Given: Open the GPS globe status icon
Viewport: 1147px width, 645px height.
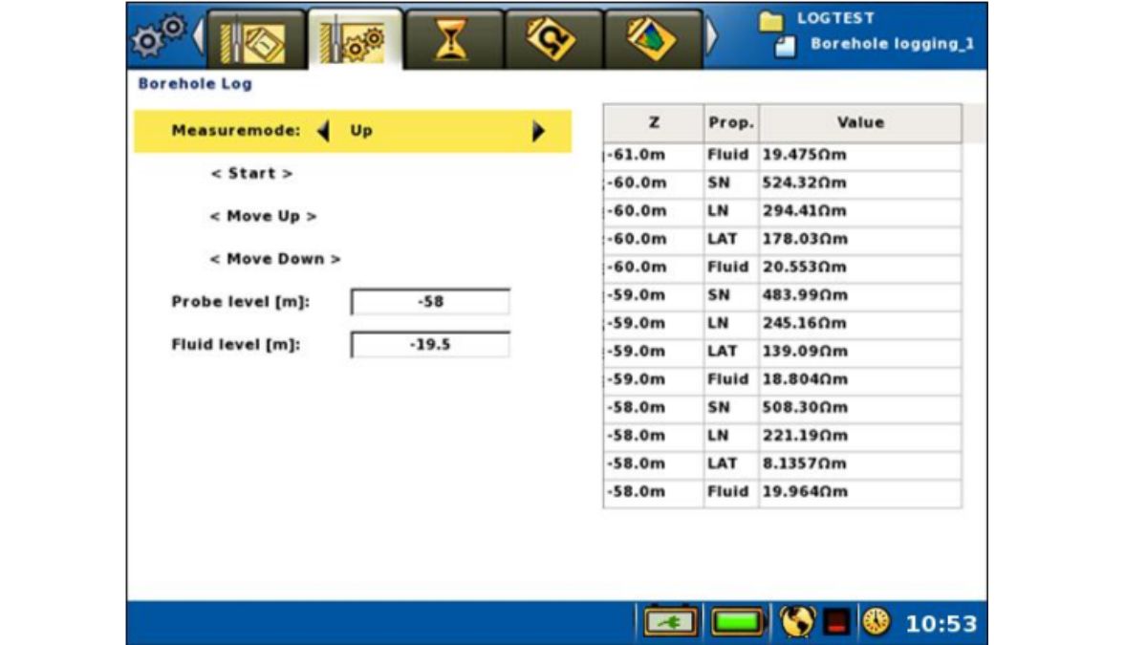Looking at the screenshot, I should click(795, 623).
